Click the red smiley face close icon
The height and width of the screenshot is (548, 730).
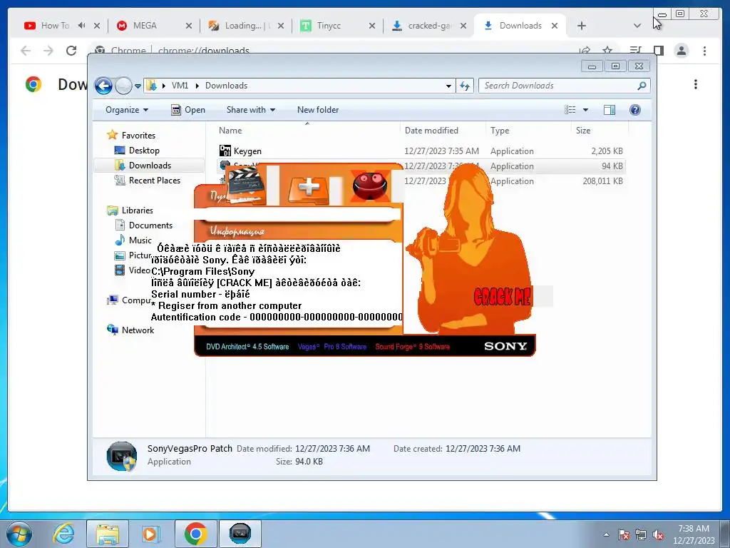[370, 186]
